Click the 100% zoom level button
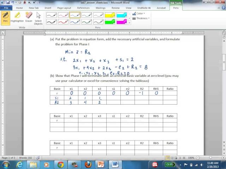The image size is (226, 169). pos(191,158)
